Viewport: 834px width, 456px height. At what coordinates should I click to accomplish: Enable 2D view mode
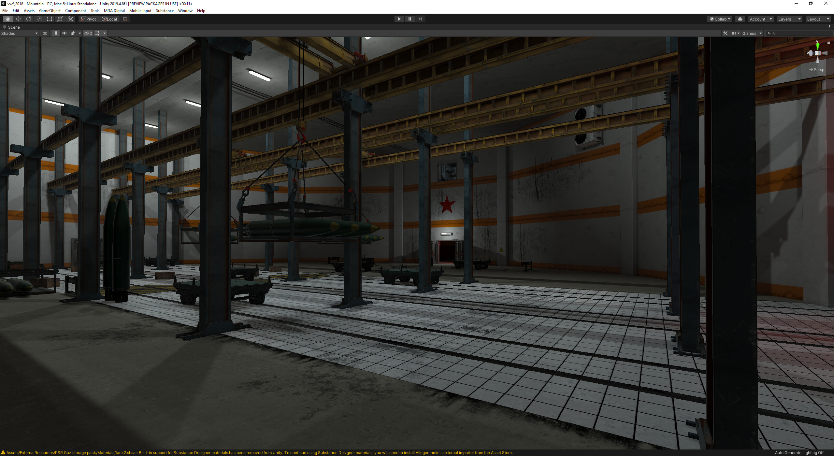(x=45, y=33)
